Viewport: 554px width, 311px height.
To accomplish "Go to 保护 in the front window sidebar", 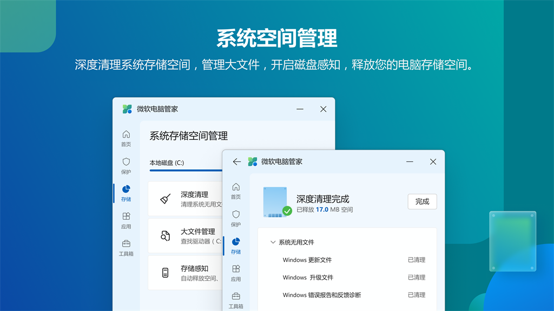I will pyautogui.click(x=236, y=219).
